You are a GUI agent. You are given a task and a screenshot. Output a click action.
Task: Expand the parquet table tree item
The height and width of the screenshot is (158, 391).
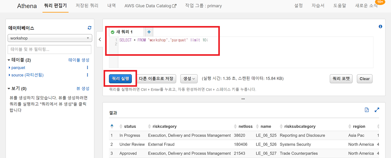(x=10, y=68)
